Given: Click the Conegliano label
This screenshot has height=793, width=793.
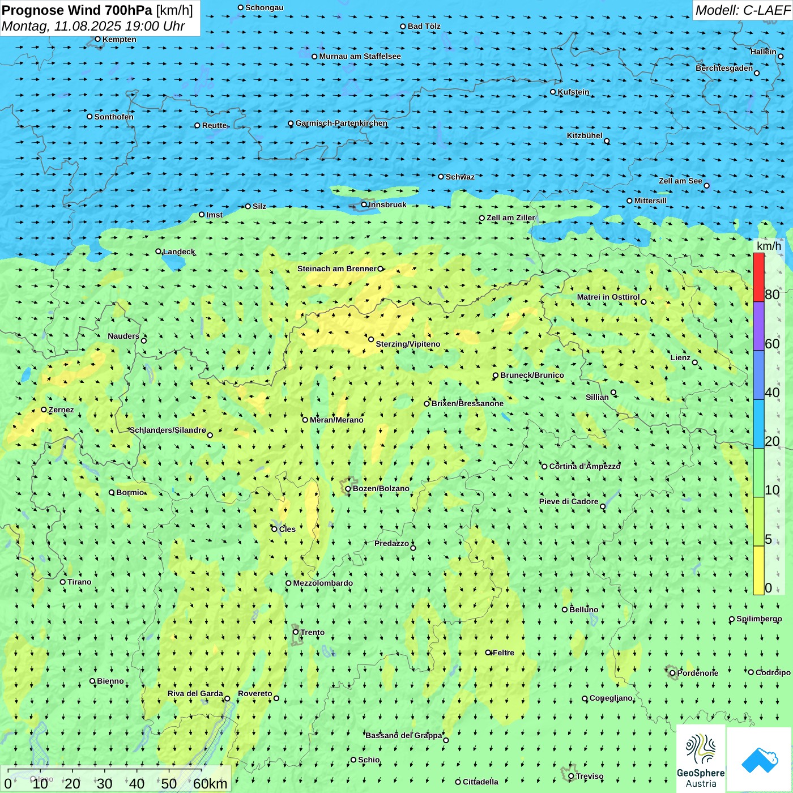Looking at the screenshot, I should click(x=611, y=698).
